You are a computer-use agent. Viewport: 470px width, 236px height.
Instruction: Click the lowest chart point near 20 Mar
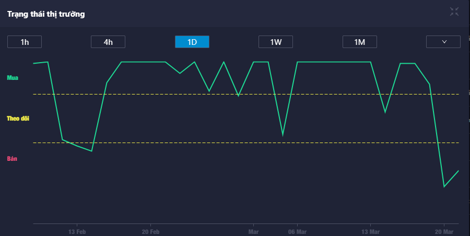pyautogui.click(x=444, y=186)
